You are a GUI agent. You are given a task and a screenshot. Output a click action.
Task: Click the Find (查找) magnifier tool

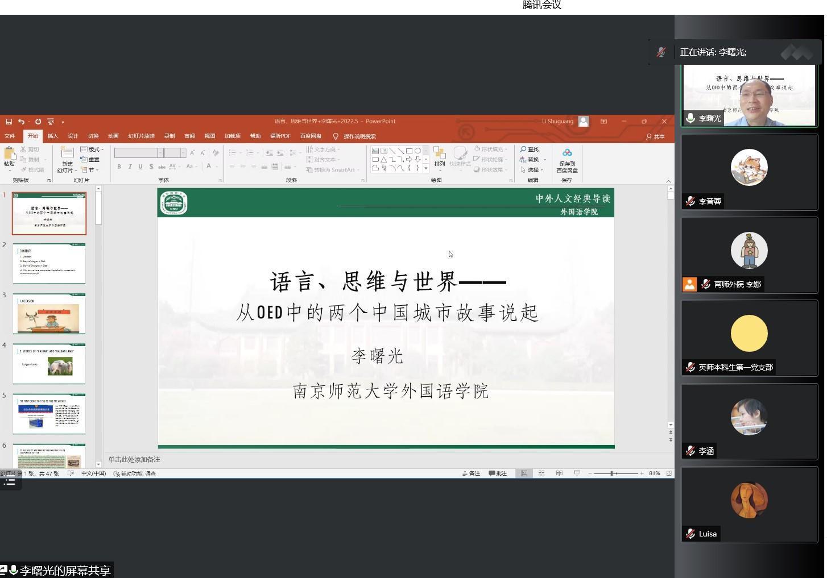point(529,149)
